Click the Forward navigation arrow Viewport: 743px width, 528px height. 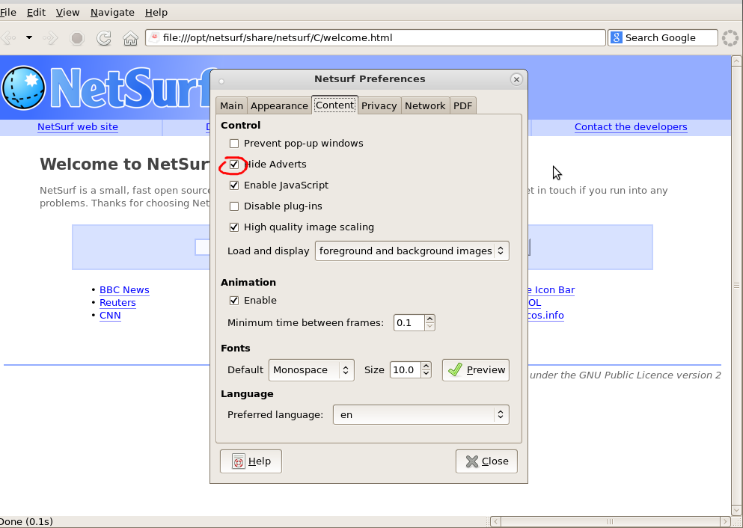click(x=50, y=37)
